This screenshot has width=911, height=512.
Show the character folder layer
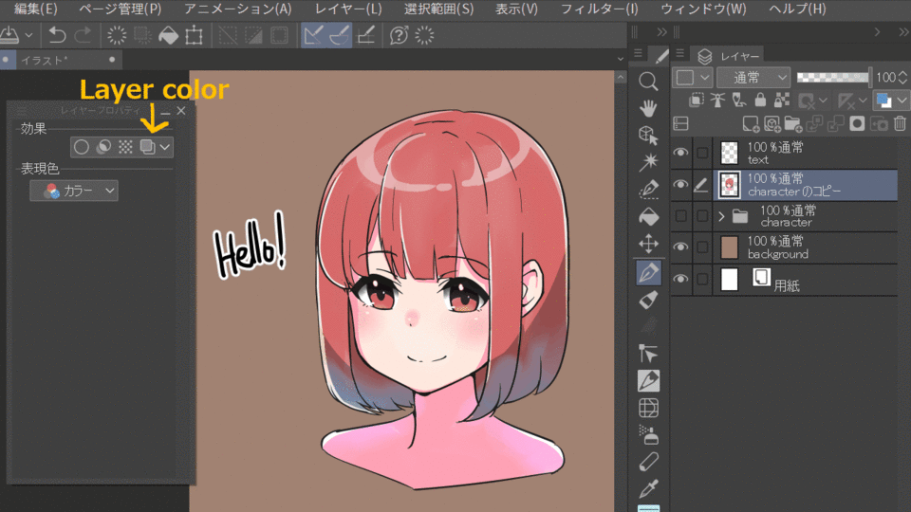(680, 216)
